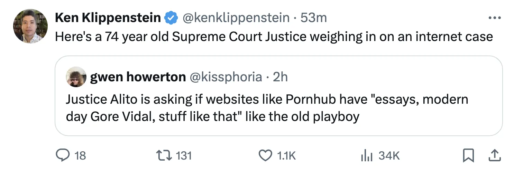Open the three-dot more options menu
Viewport: 514px width, 173px height.
click(494, 18)
